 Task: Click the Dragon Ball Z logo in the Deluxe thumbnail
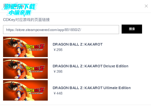click(35, 69)
